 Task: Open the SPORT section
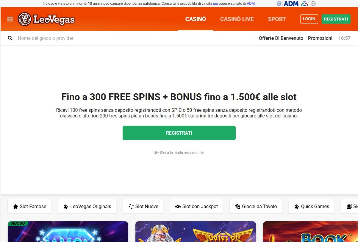(x=276, y=19)
